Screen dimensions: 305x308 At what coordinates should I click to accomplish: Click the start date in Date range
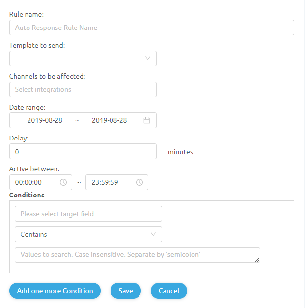pyautogui.click(x=45, y=120)
